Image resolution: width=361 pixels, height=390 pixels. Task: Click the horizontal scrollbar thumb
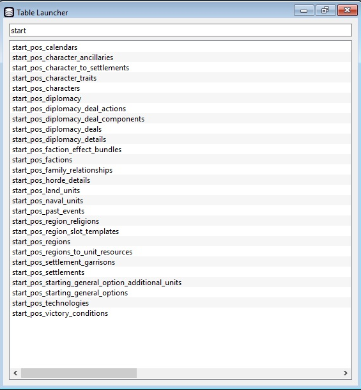point(79,373)
